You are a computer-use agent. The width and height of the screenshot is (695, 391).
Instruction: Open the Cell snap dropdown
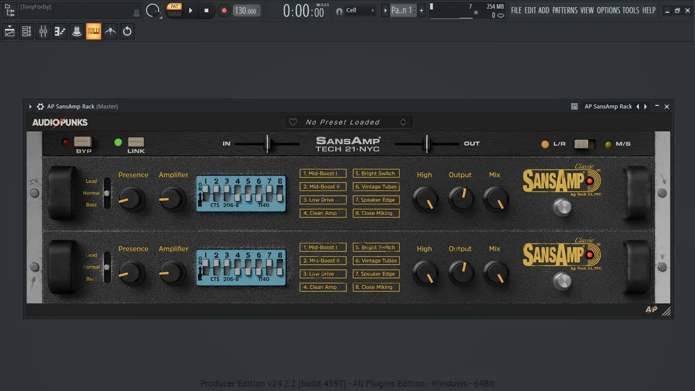point(361,10)
